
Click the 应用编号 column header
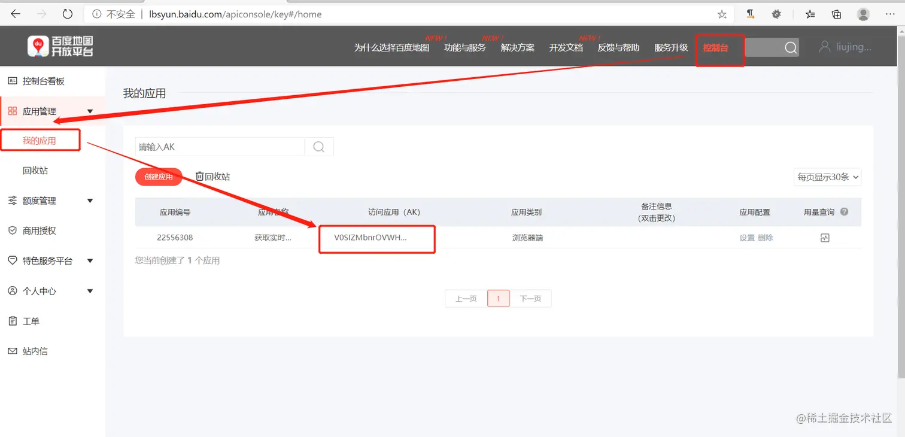[x=175, y=212]
